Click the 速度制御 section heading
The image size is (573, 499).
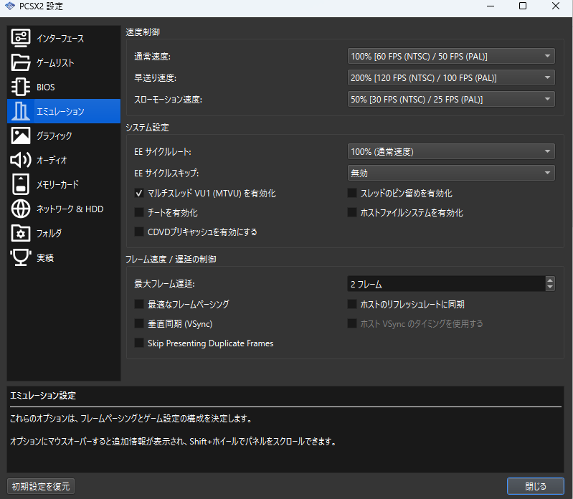(x=143, y=32)
